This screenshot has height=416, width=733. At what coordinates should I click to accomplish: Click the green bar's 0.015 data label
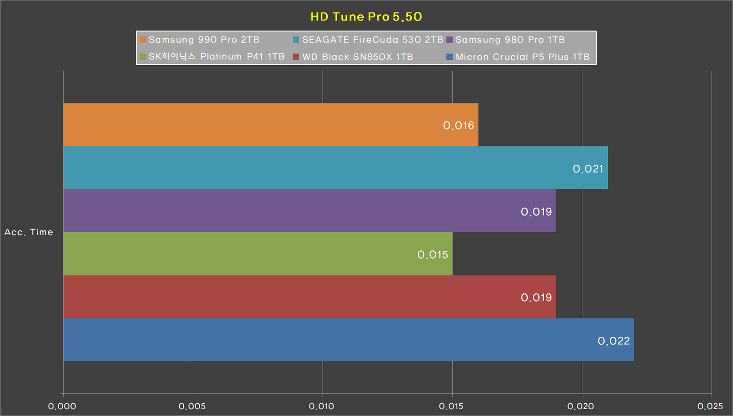pos(433,254)
